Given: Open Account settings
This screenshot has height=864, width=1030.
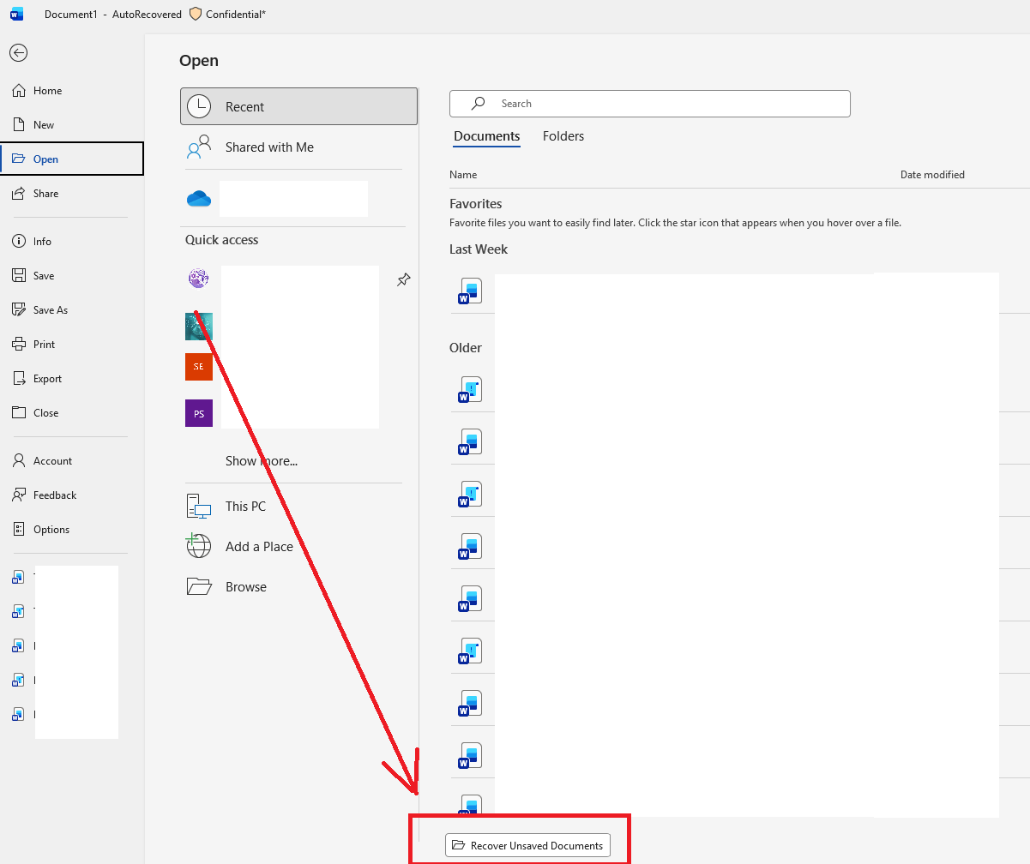Looking at the screenshot, I should tap(72, 461).
